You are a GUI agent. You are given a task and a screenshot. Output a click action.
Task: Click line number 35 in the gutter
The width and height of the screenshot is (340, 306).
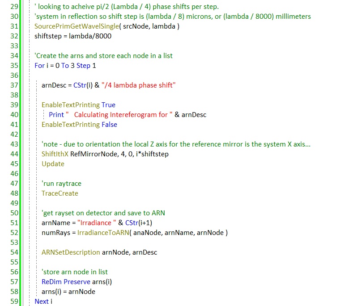[x=14, y=65]
